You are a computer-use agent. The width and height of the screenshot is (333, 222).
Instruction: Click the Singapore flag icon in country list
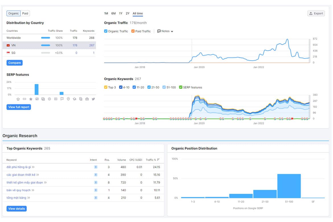tap(8, 53)
